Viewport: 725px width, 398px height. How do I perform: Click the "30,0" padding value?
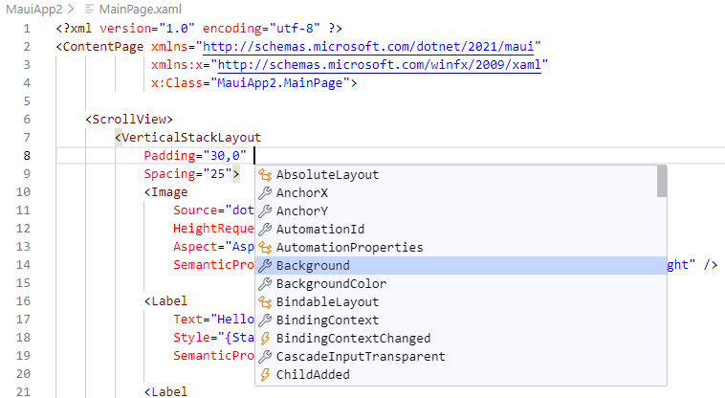(x=225, y=156)
